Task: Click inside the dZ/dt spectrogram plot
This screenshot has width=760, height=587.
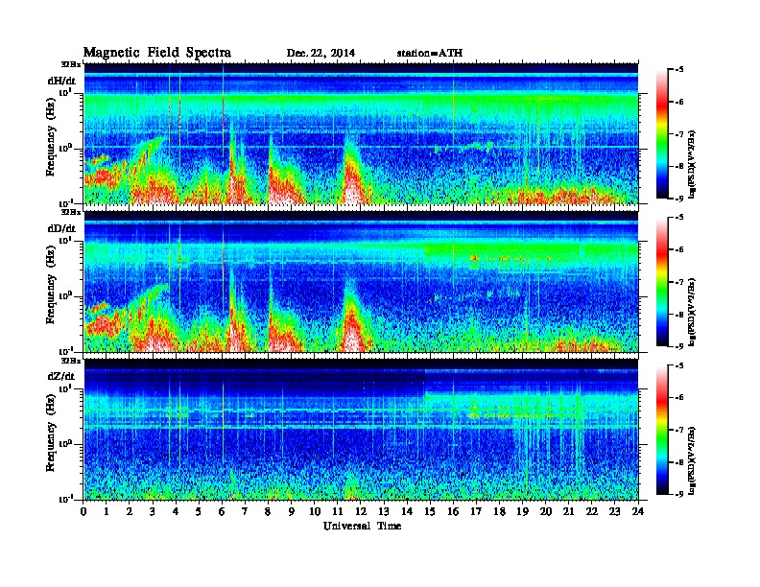Action: point(361,430)
